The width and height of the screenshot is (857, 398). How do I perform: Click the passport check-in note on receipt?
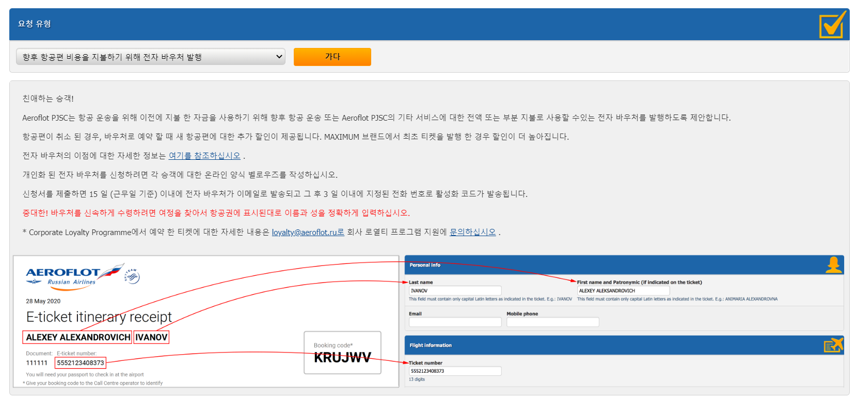[x=85, y=375]
